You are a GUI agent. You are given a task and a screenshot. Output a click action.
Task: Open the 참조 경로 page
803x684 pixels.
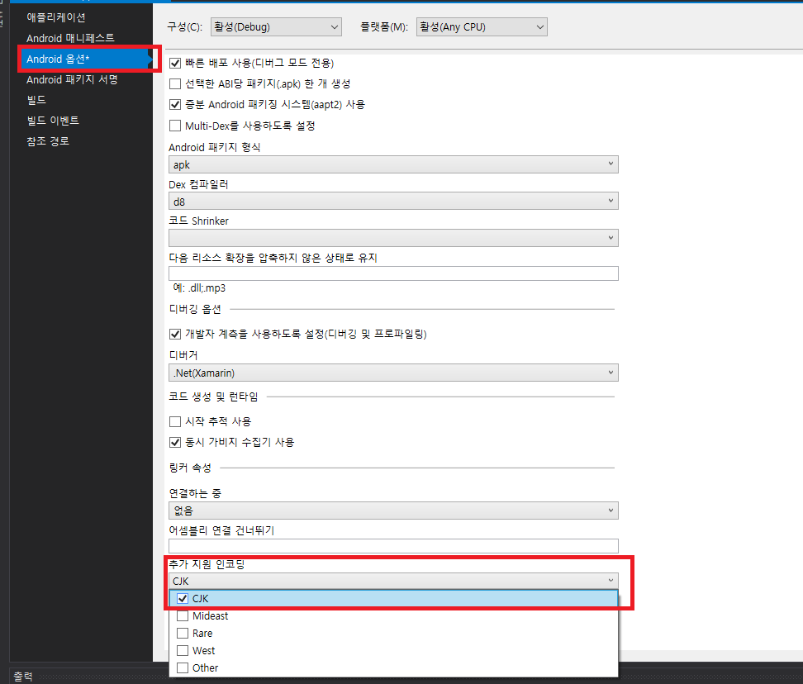(48, 140)
